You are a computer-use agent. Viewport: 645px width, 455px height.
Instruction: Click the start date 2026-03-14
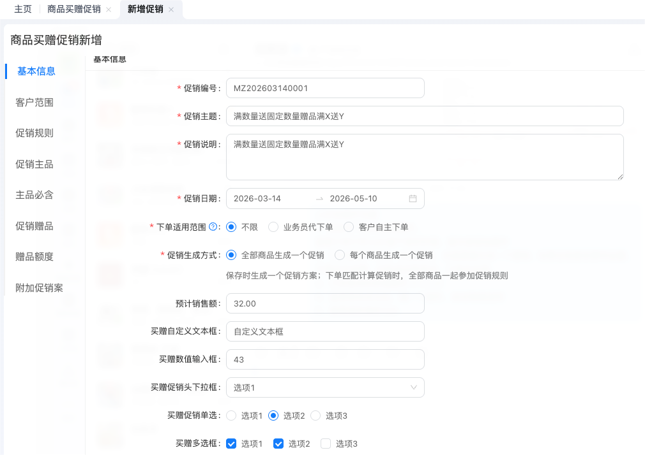point(257,199)
